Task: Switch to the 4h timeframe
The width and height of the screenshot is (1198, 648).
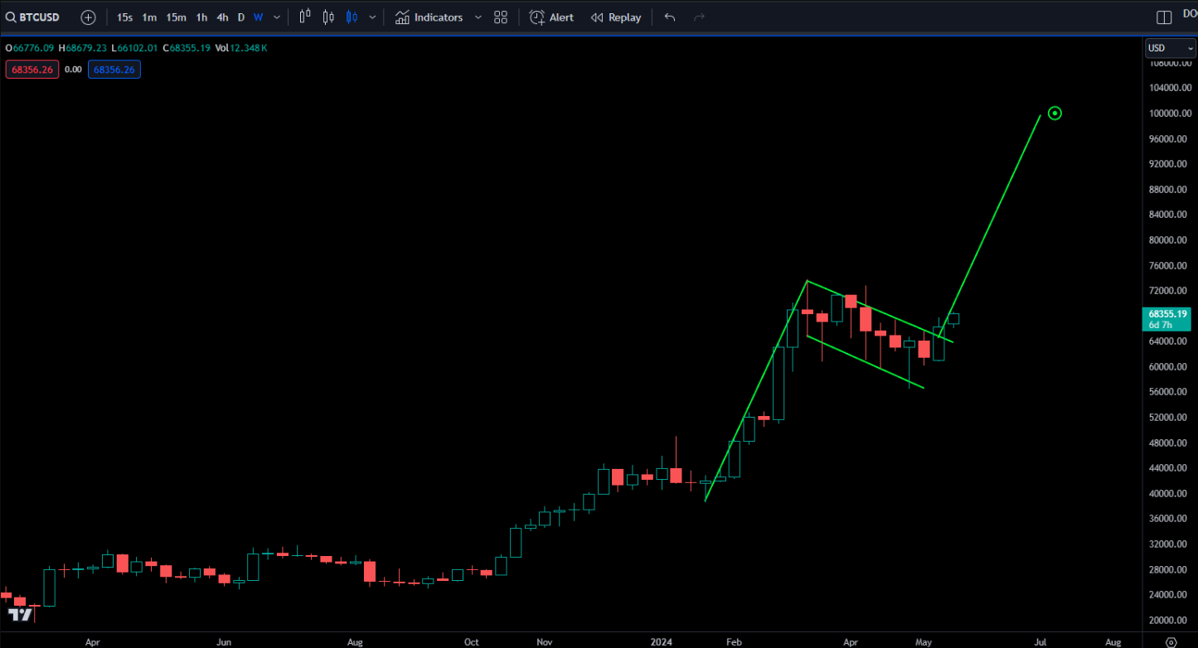Action: (222, 17)
